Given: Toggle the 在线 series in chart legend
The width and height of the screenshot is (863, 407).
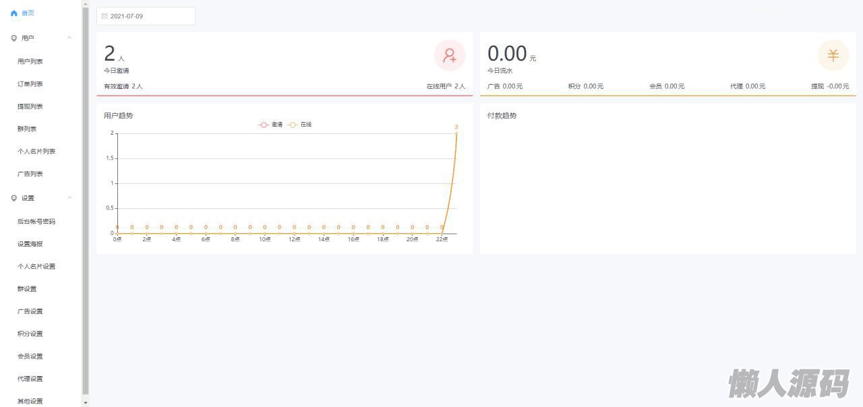Looking at the screenshot, I should pyautogui.click(x=300, y=125).
